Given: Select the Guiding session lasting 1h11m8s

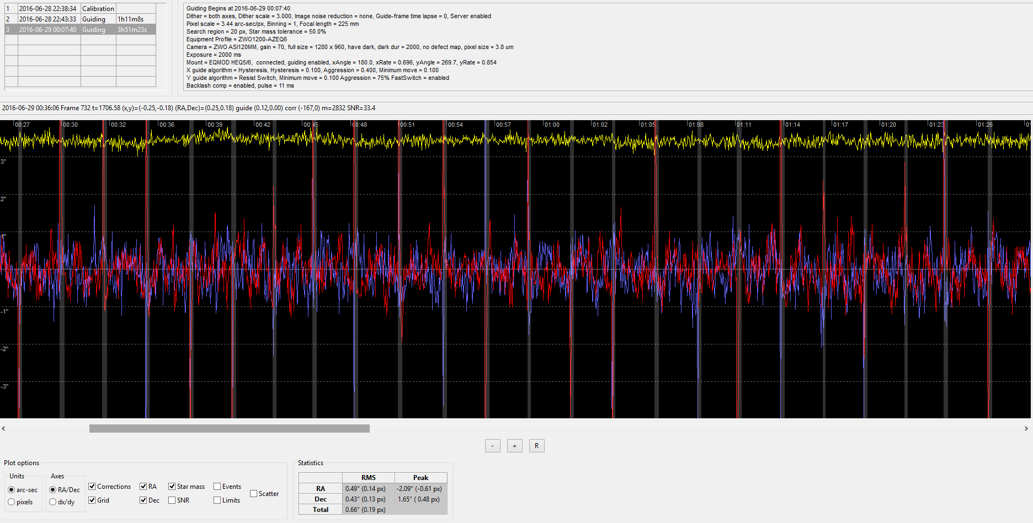Looking at the screenshot, I should (x=80, y=19).
